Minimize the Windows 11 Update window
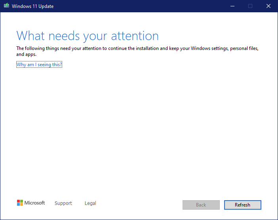278x220 pixels. (x=232, y=6)
